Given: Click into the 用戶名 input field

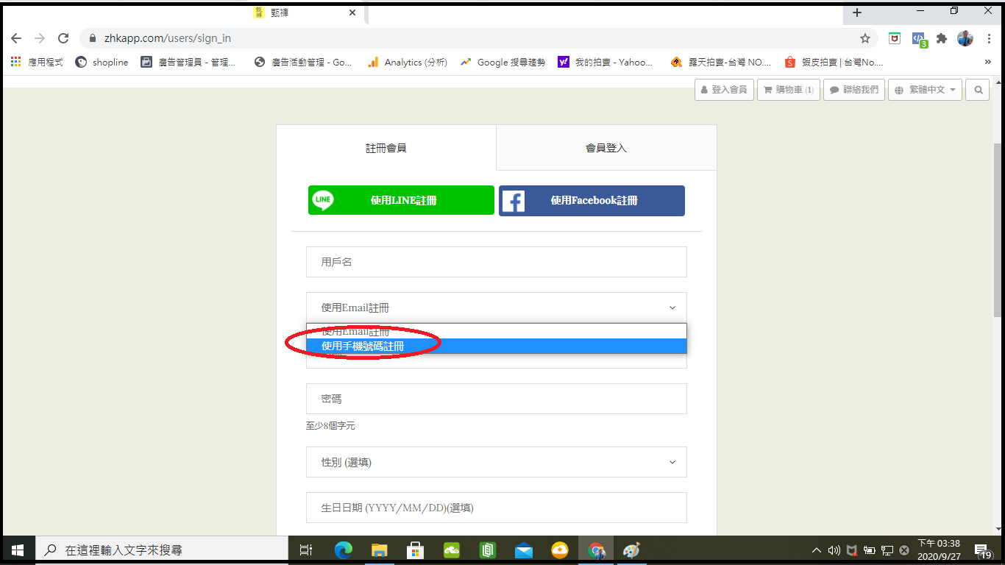Looking at the screenshot, I should pos(496,262).
